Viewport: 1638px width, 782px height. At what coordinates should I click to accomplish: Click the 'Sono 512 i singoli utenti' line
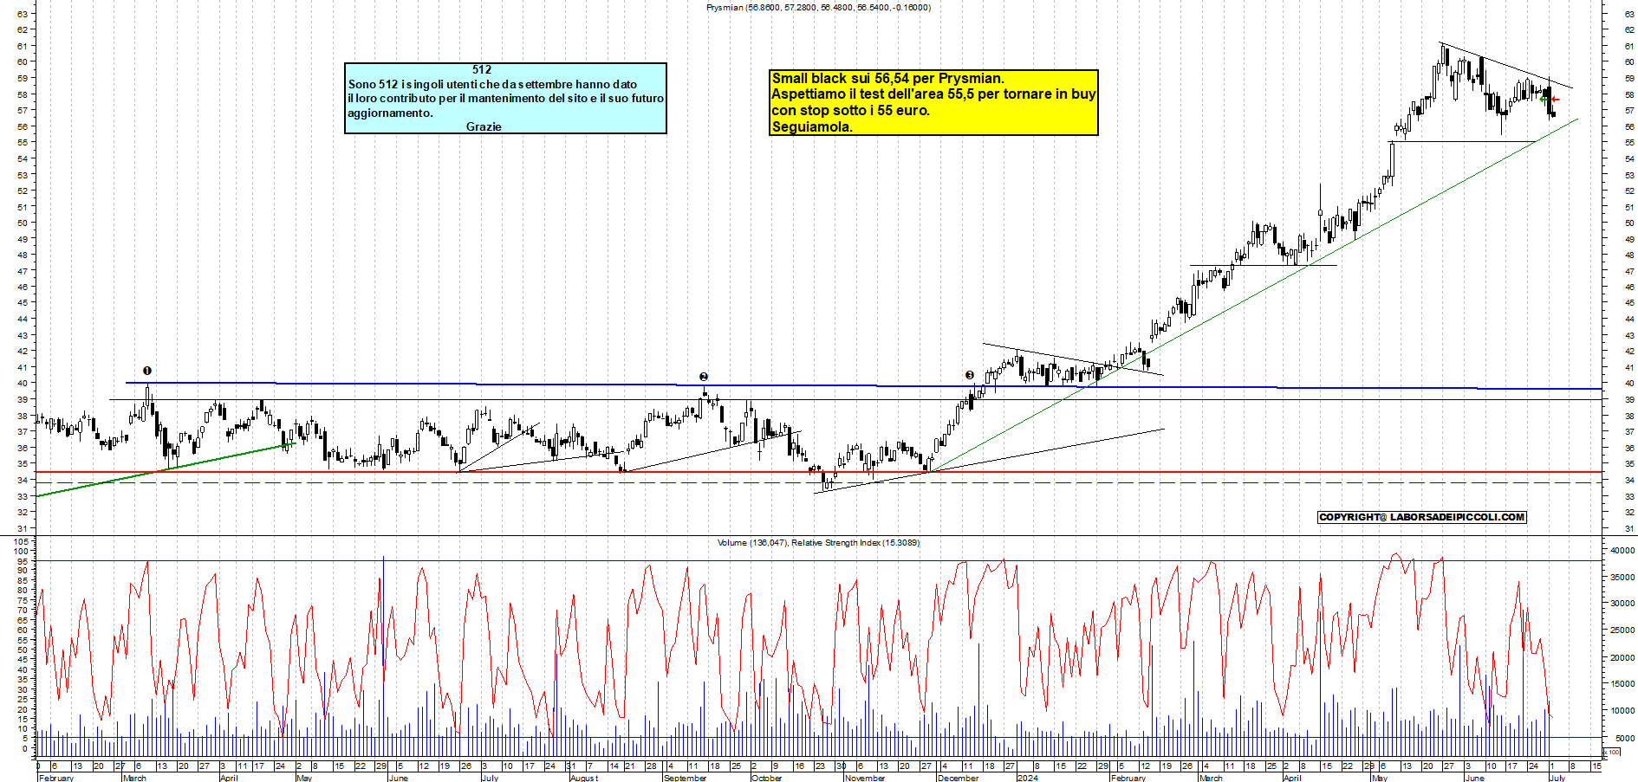click(492, 84)
